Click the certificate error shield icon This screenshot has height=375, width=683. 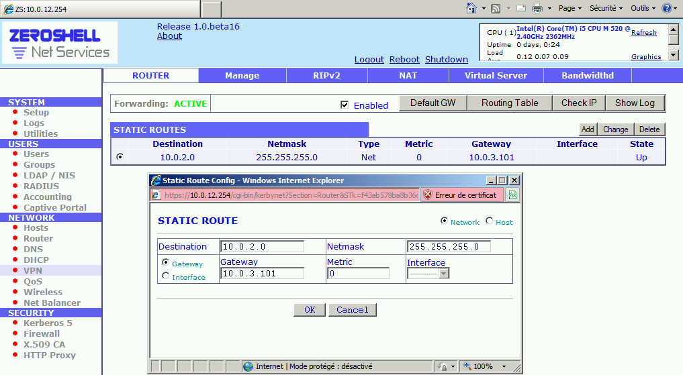coord(428,195)
